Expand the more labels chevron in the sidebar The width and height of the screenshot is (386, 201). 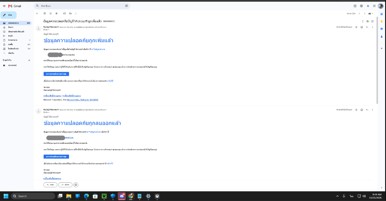coord(4,53)
